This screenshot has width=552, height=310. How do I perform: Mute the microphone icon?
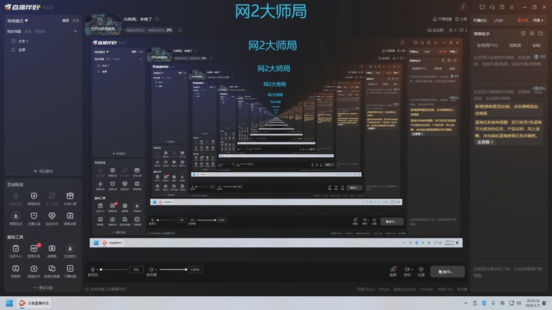[92, 269]
